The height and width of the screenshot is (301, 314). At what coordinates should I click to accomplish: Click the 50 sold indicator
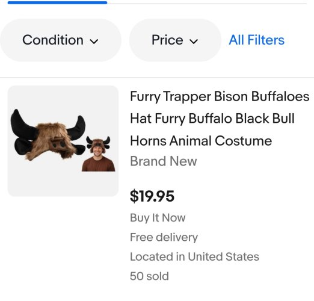click(x=149, y=276)
